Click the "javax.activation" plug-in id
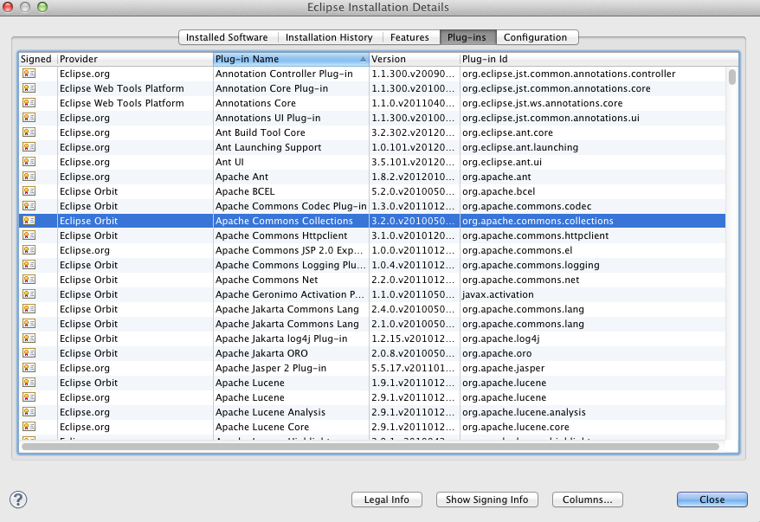This screenshot has width=760, height=522. click(498, 294)
